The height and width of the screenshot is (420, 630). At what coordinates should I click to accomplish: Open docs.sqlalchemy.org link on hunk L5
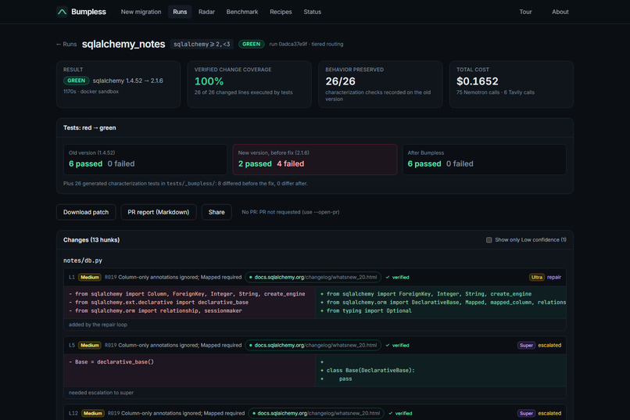click(x=313, y=345)
